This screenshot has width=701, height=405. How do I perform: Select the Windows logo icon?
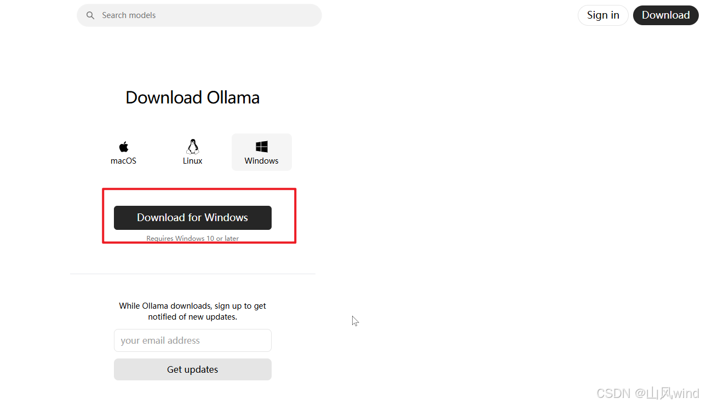tap(262, 147)
